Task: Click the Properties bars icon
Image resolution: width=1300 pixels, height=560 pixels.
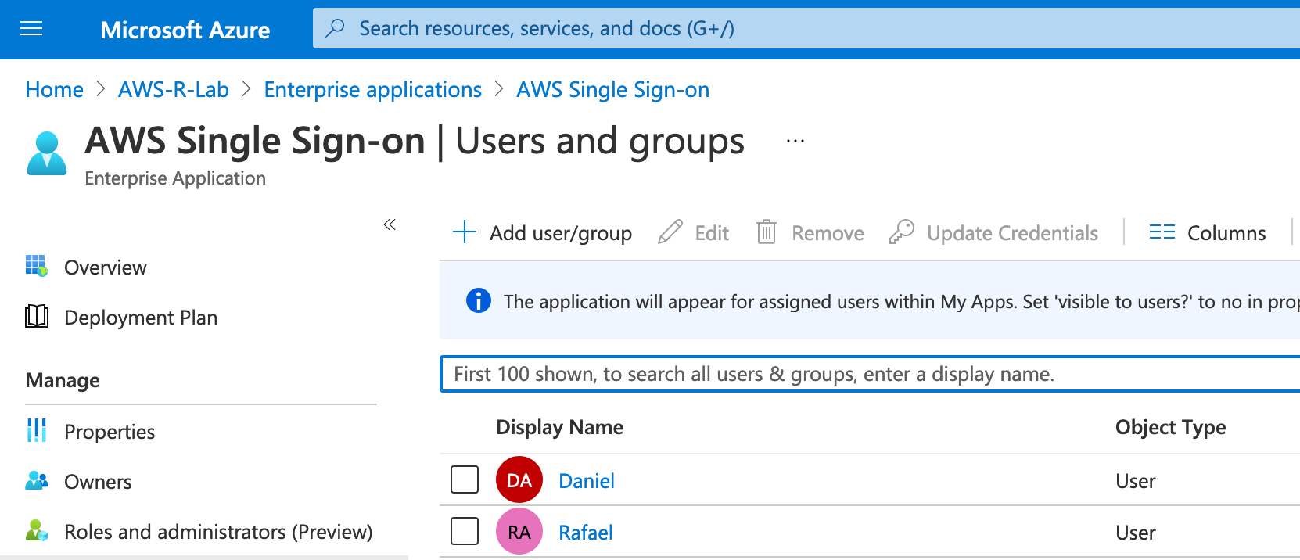Action: (x=37, y=430)
